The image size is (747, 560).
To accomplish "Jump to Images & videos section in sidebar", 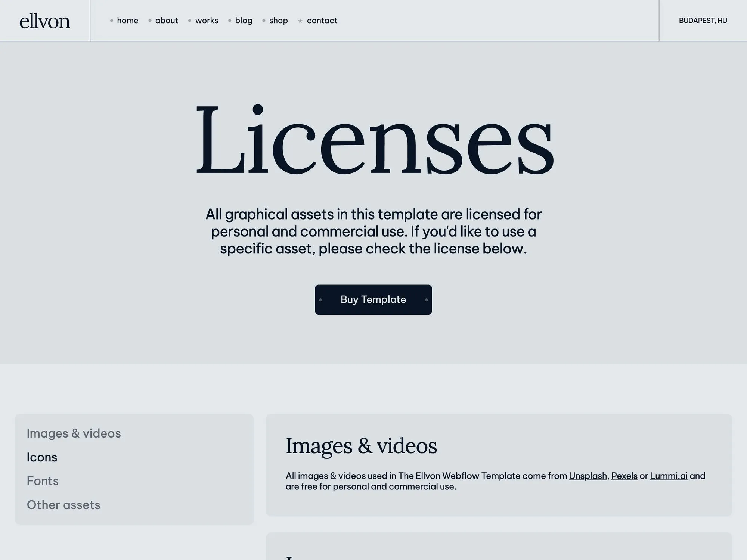I will coord(74,433).
